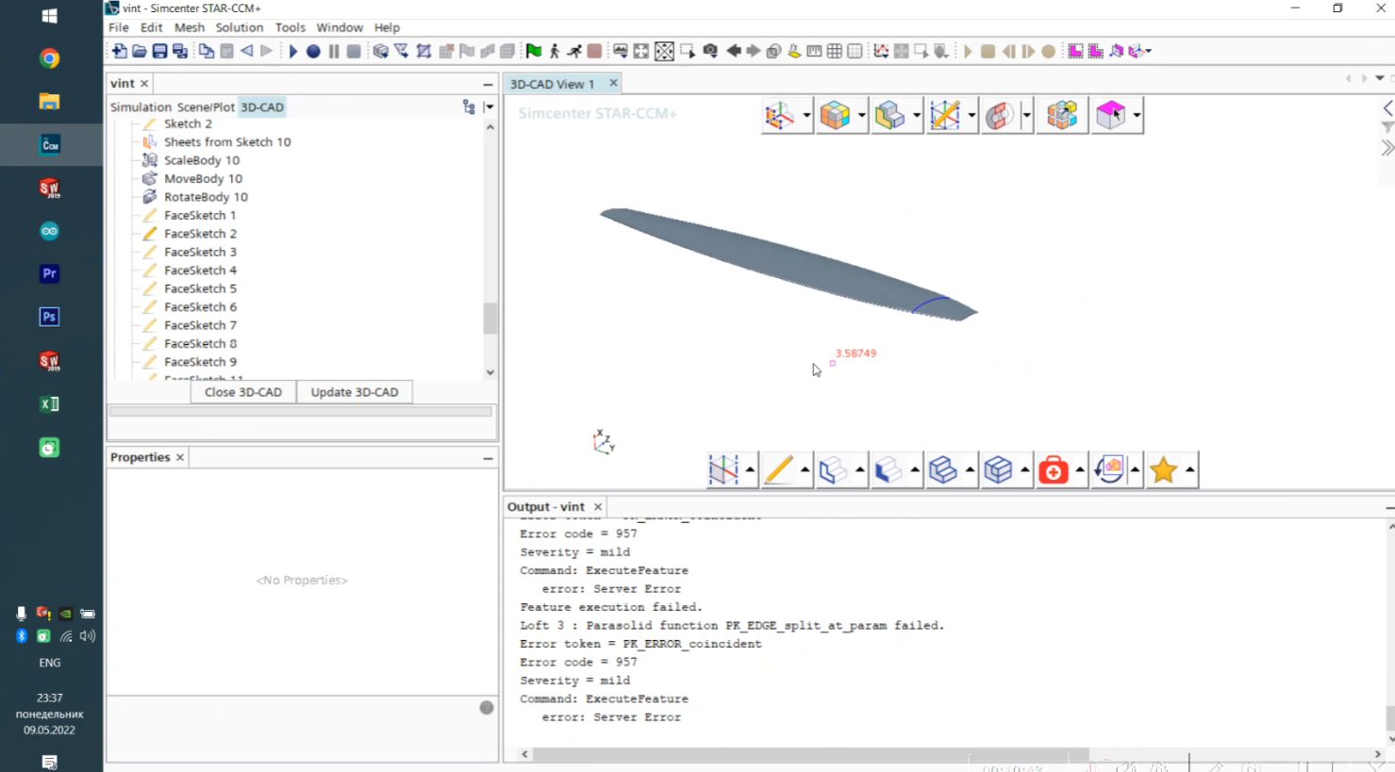Select the 3D-CAD View 1 tab
The width and height of the screenshot is (1395, 772).
point(553,84)
